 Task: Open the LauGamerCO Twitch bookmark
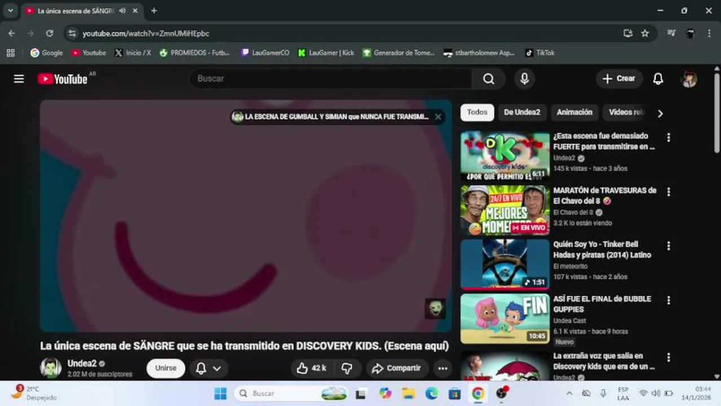tap(265, 52)
